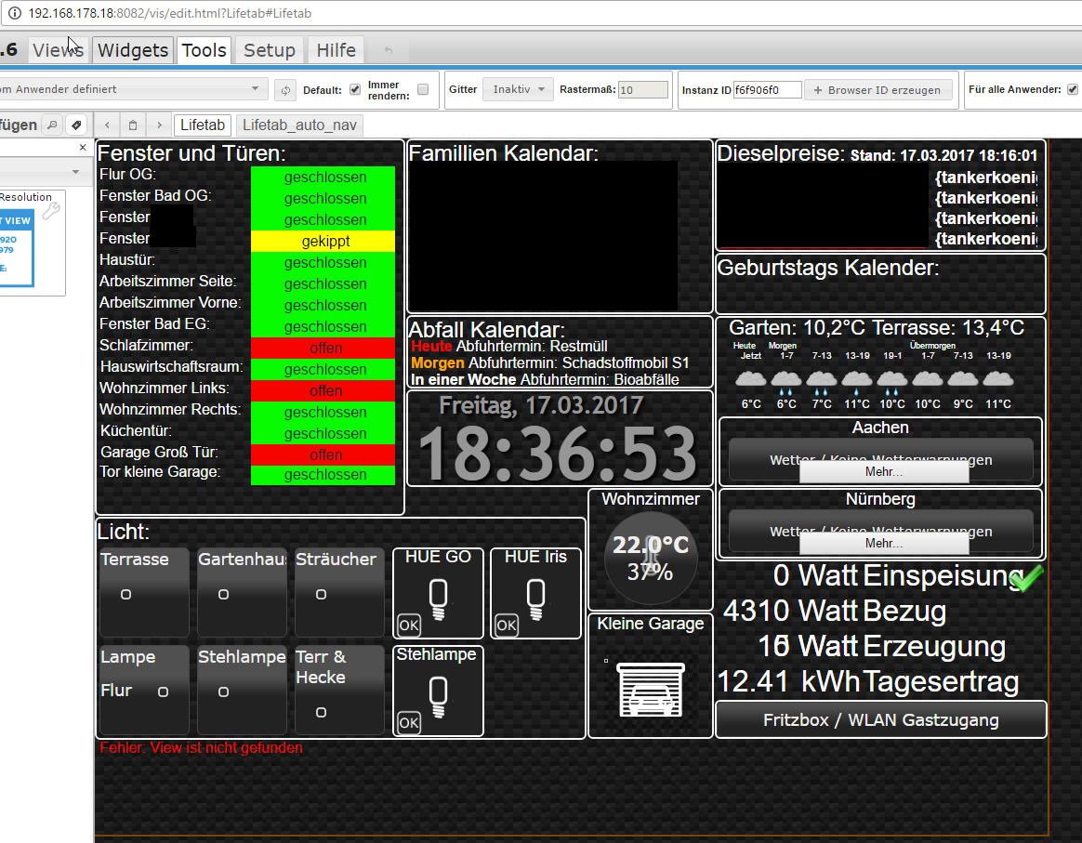Screen dimensions: 1082x843
Task: Go to the previous view with the left arrow
Action: (108, 125)
